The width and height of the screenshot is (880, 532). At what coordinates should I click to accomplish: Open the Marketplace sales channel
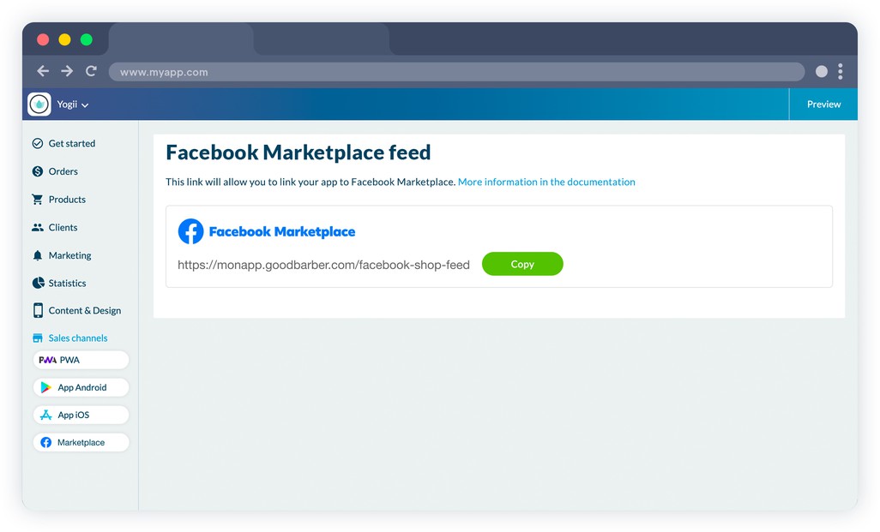[81, 443]
